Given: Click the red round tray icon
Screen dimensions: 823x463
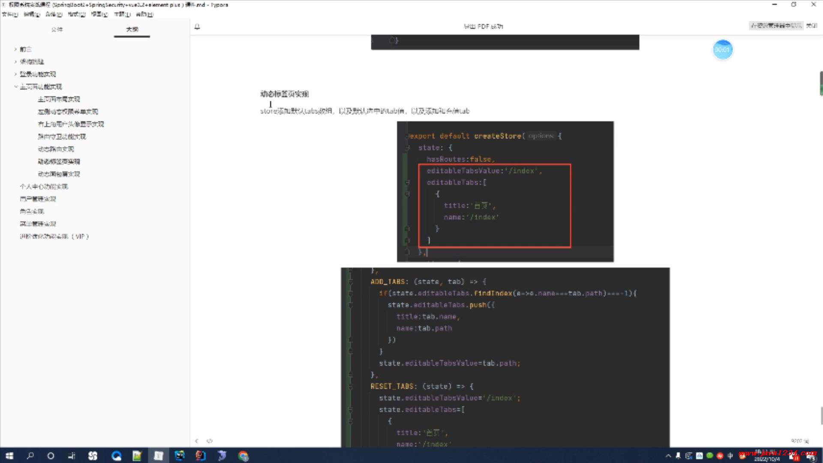Looking at the screenshot, I should [720, 456].
